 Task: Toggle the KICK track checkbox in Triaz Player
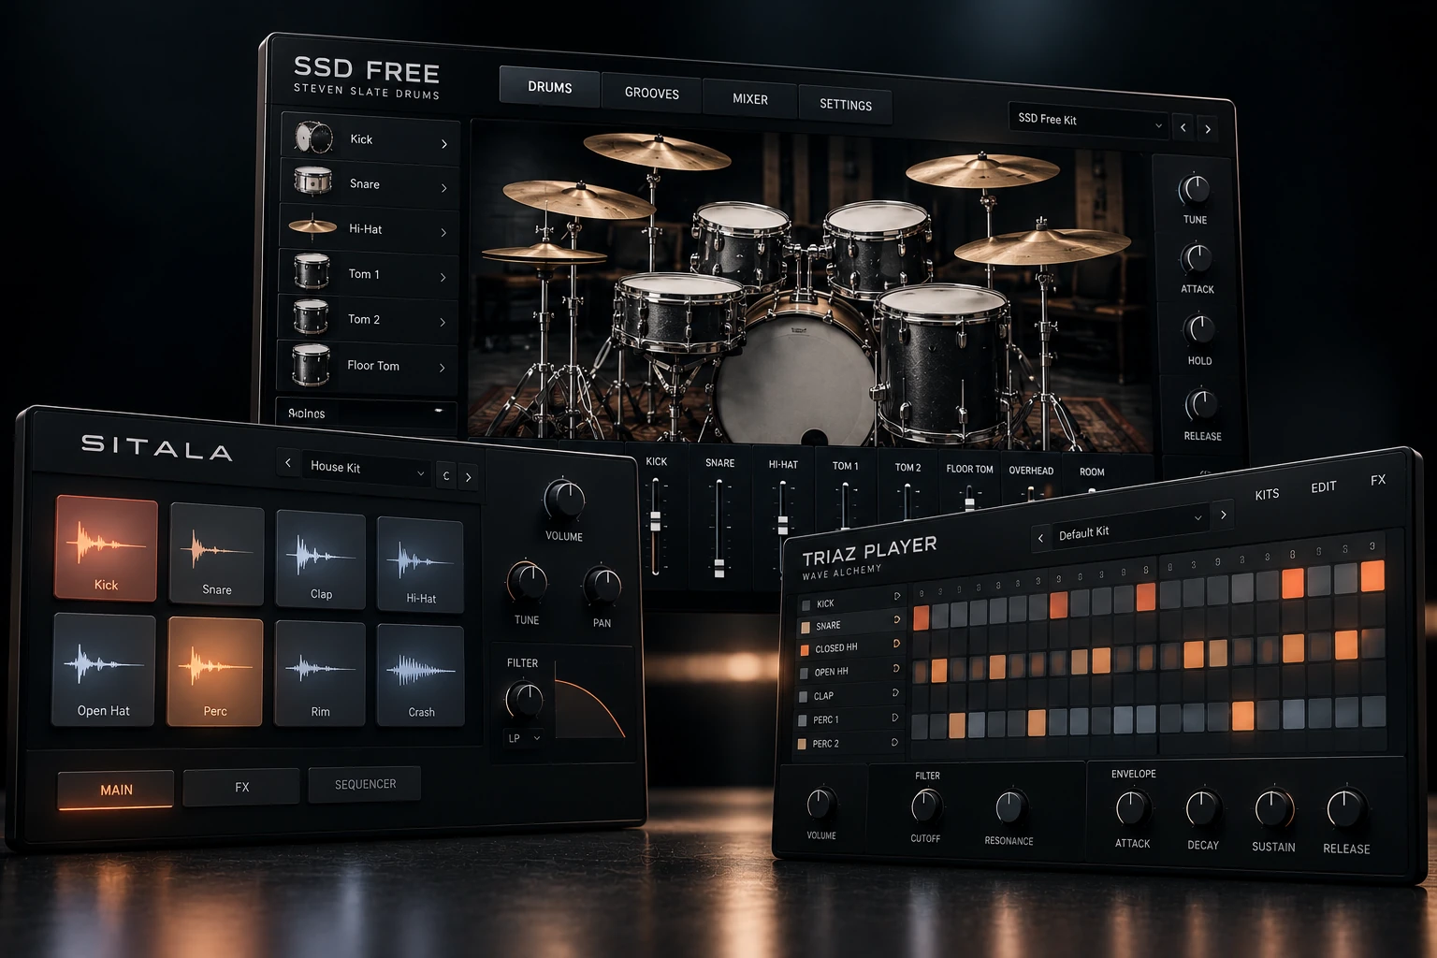[806, 605]
